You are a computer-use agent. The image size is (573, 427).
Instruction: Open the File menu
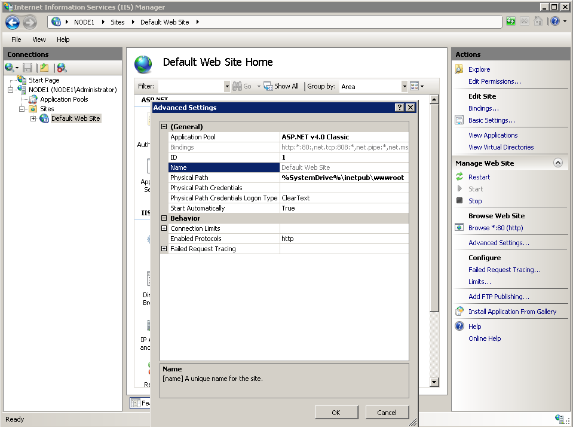16,39
